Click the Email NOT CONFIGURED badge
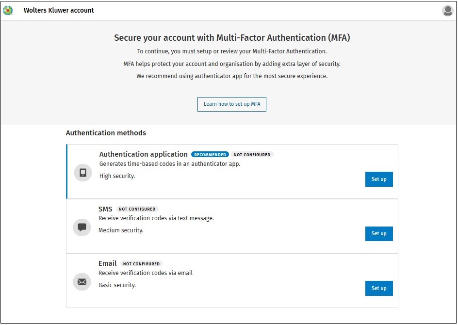Viewport: 458px width, 325px height. coord(141,264)
